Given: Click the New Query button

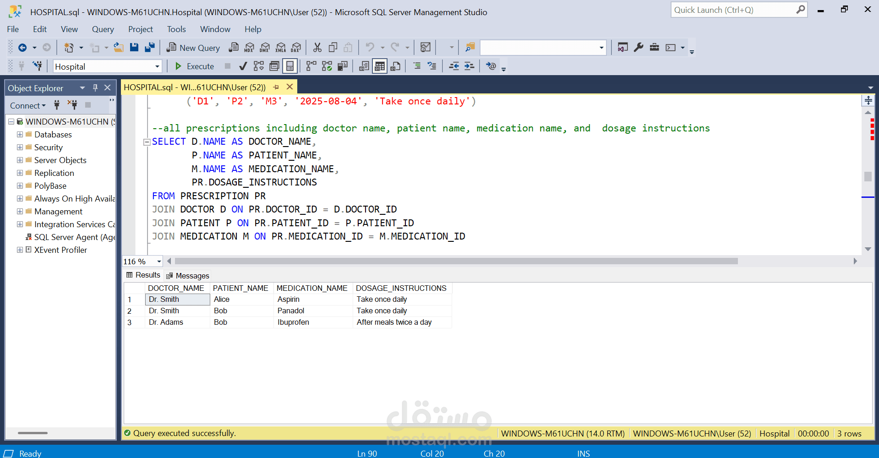Looking at the screenshot, I should point(193,48).
